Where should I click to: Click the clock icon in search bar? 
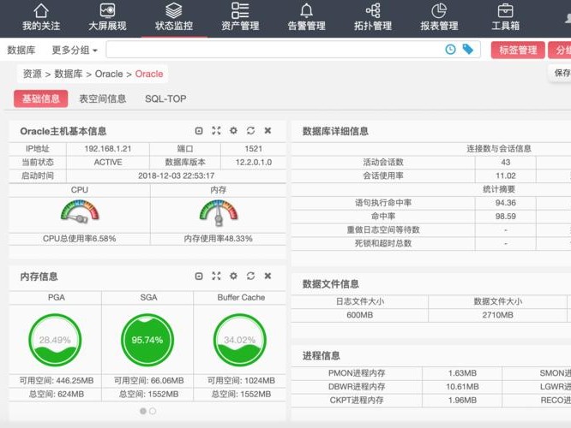(450, 50)
